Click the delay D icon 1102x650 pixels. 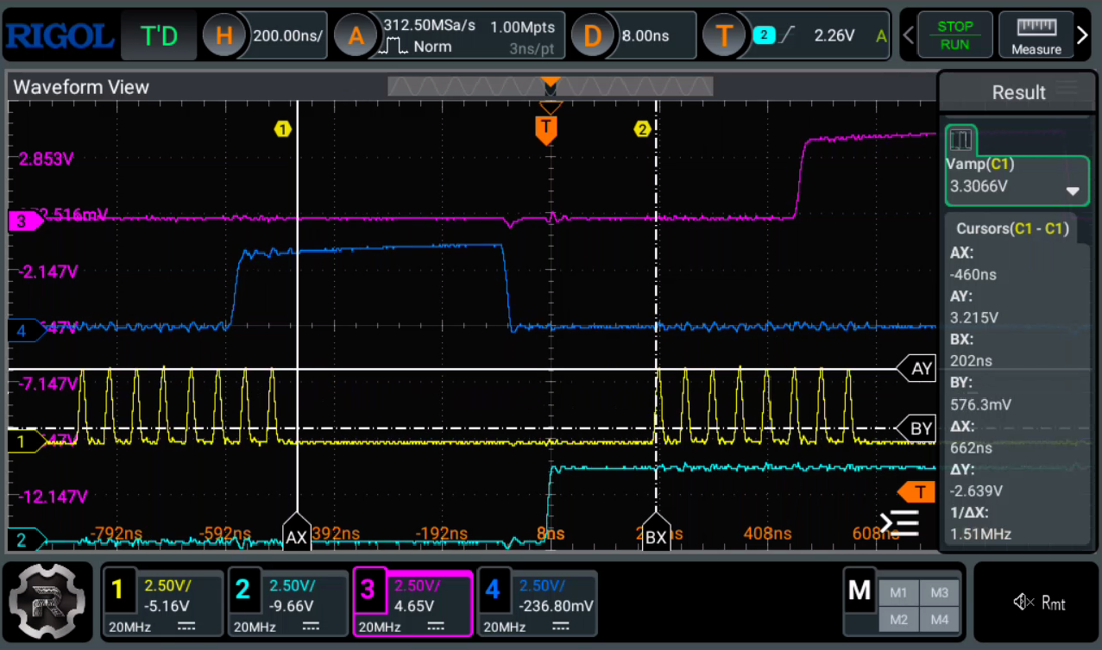[592, 35]
